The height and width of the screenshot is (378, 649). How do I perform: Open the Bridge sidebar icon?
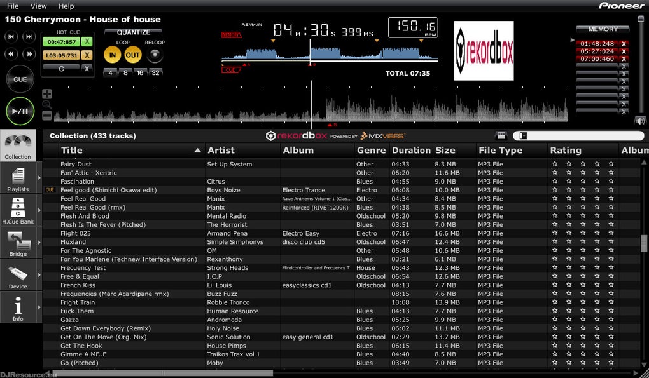[x=18, y=243]
